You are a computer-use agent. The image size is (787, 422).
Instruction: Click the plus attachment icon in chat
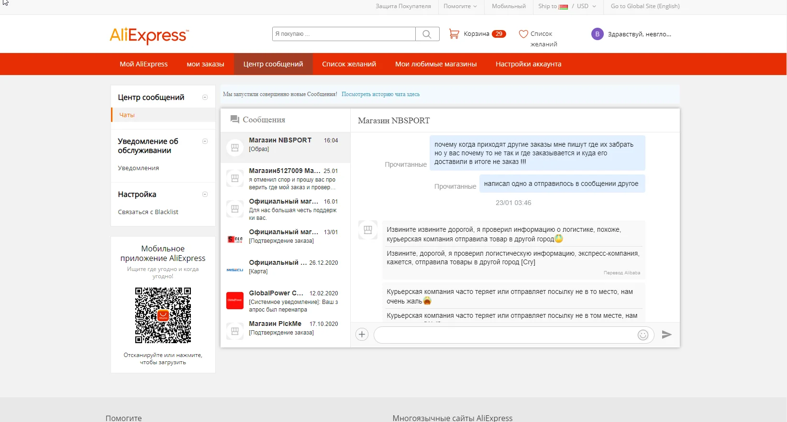point(362,335)
